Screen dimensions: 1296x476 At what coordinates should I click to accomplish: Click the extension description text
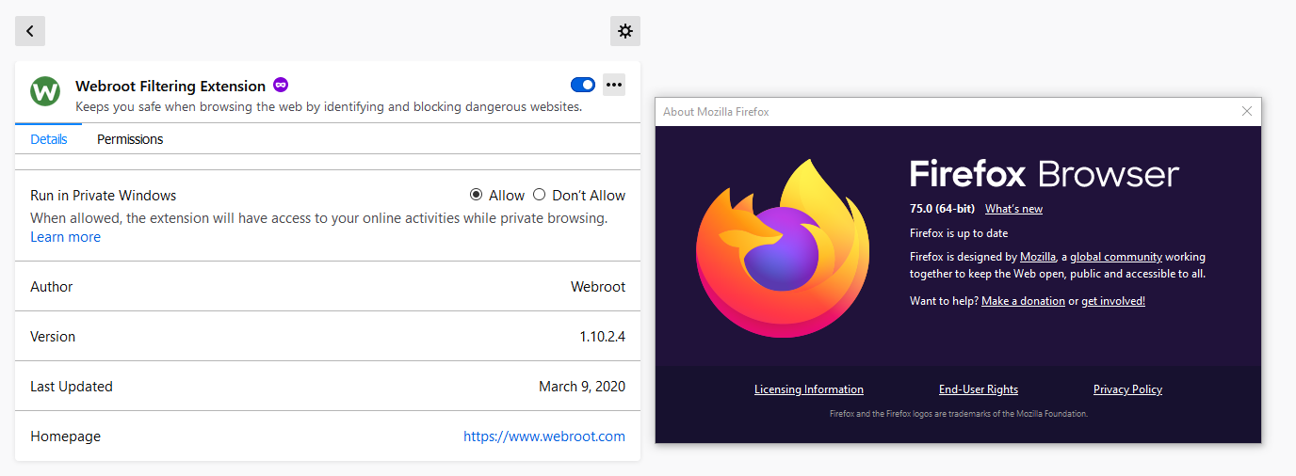pyautogui.click(x=329, y=106)
